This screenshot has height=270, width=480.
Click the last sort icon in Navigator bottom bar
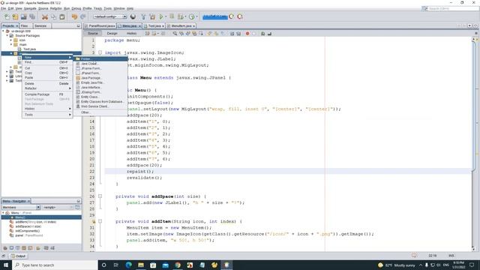(x=52, y=248)
